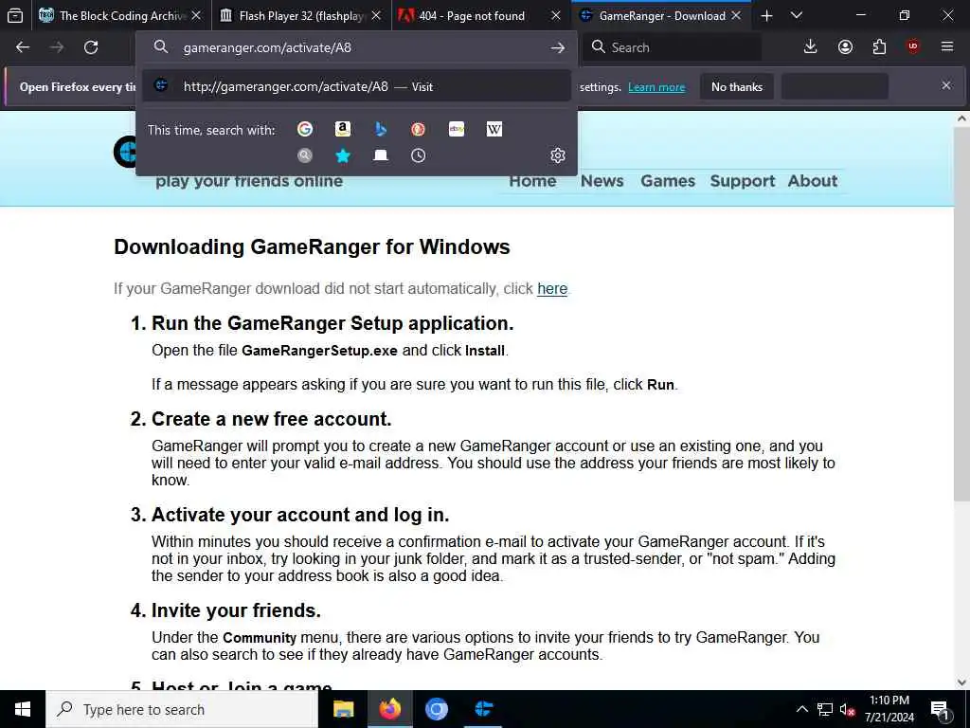This screenshot has height=728, width=970.
Task: Open the Firefox downloads panel
Action: point(811,46)
